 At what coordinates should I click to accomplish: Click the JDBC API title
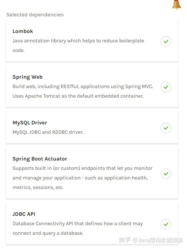tap(24, 214)
